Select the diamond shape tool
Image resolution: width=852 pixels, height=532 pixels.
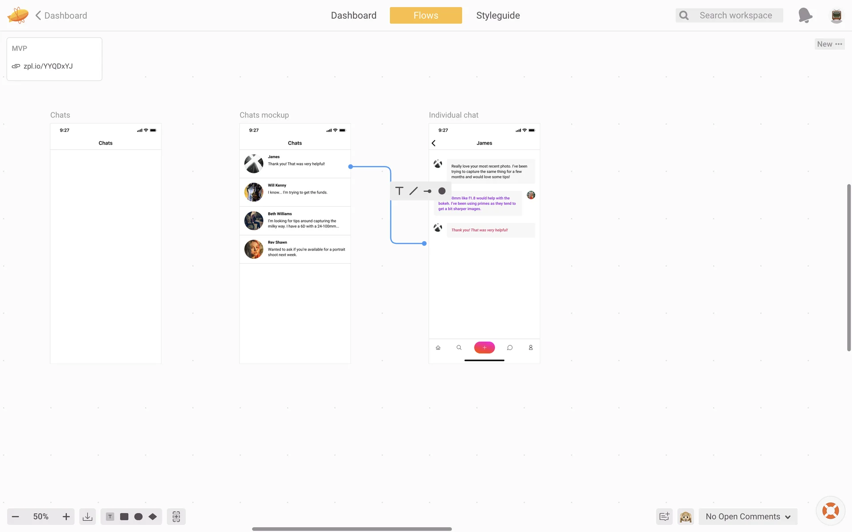153,516
